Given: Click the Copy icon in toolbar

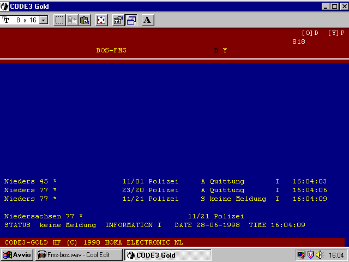Looking at the screenshot, I should pyautogui.click(x=73, y=20).
